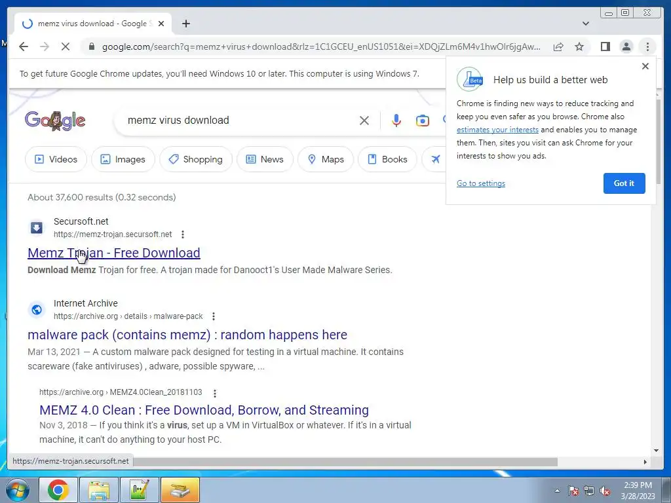Open a new tab with plus button
The image size is (671, 503).
click(x=185, y=24)
